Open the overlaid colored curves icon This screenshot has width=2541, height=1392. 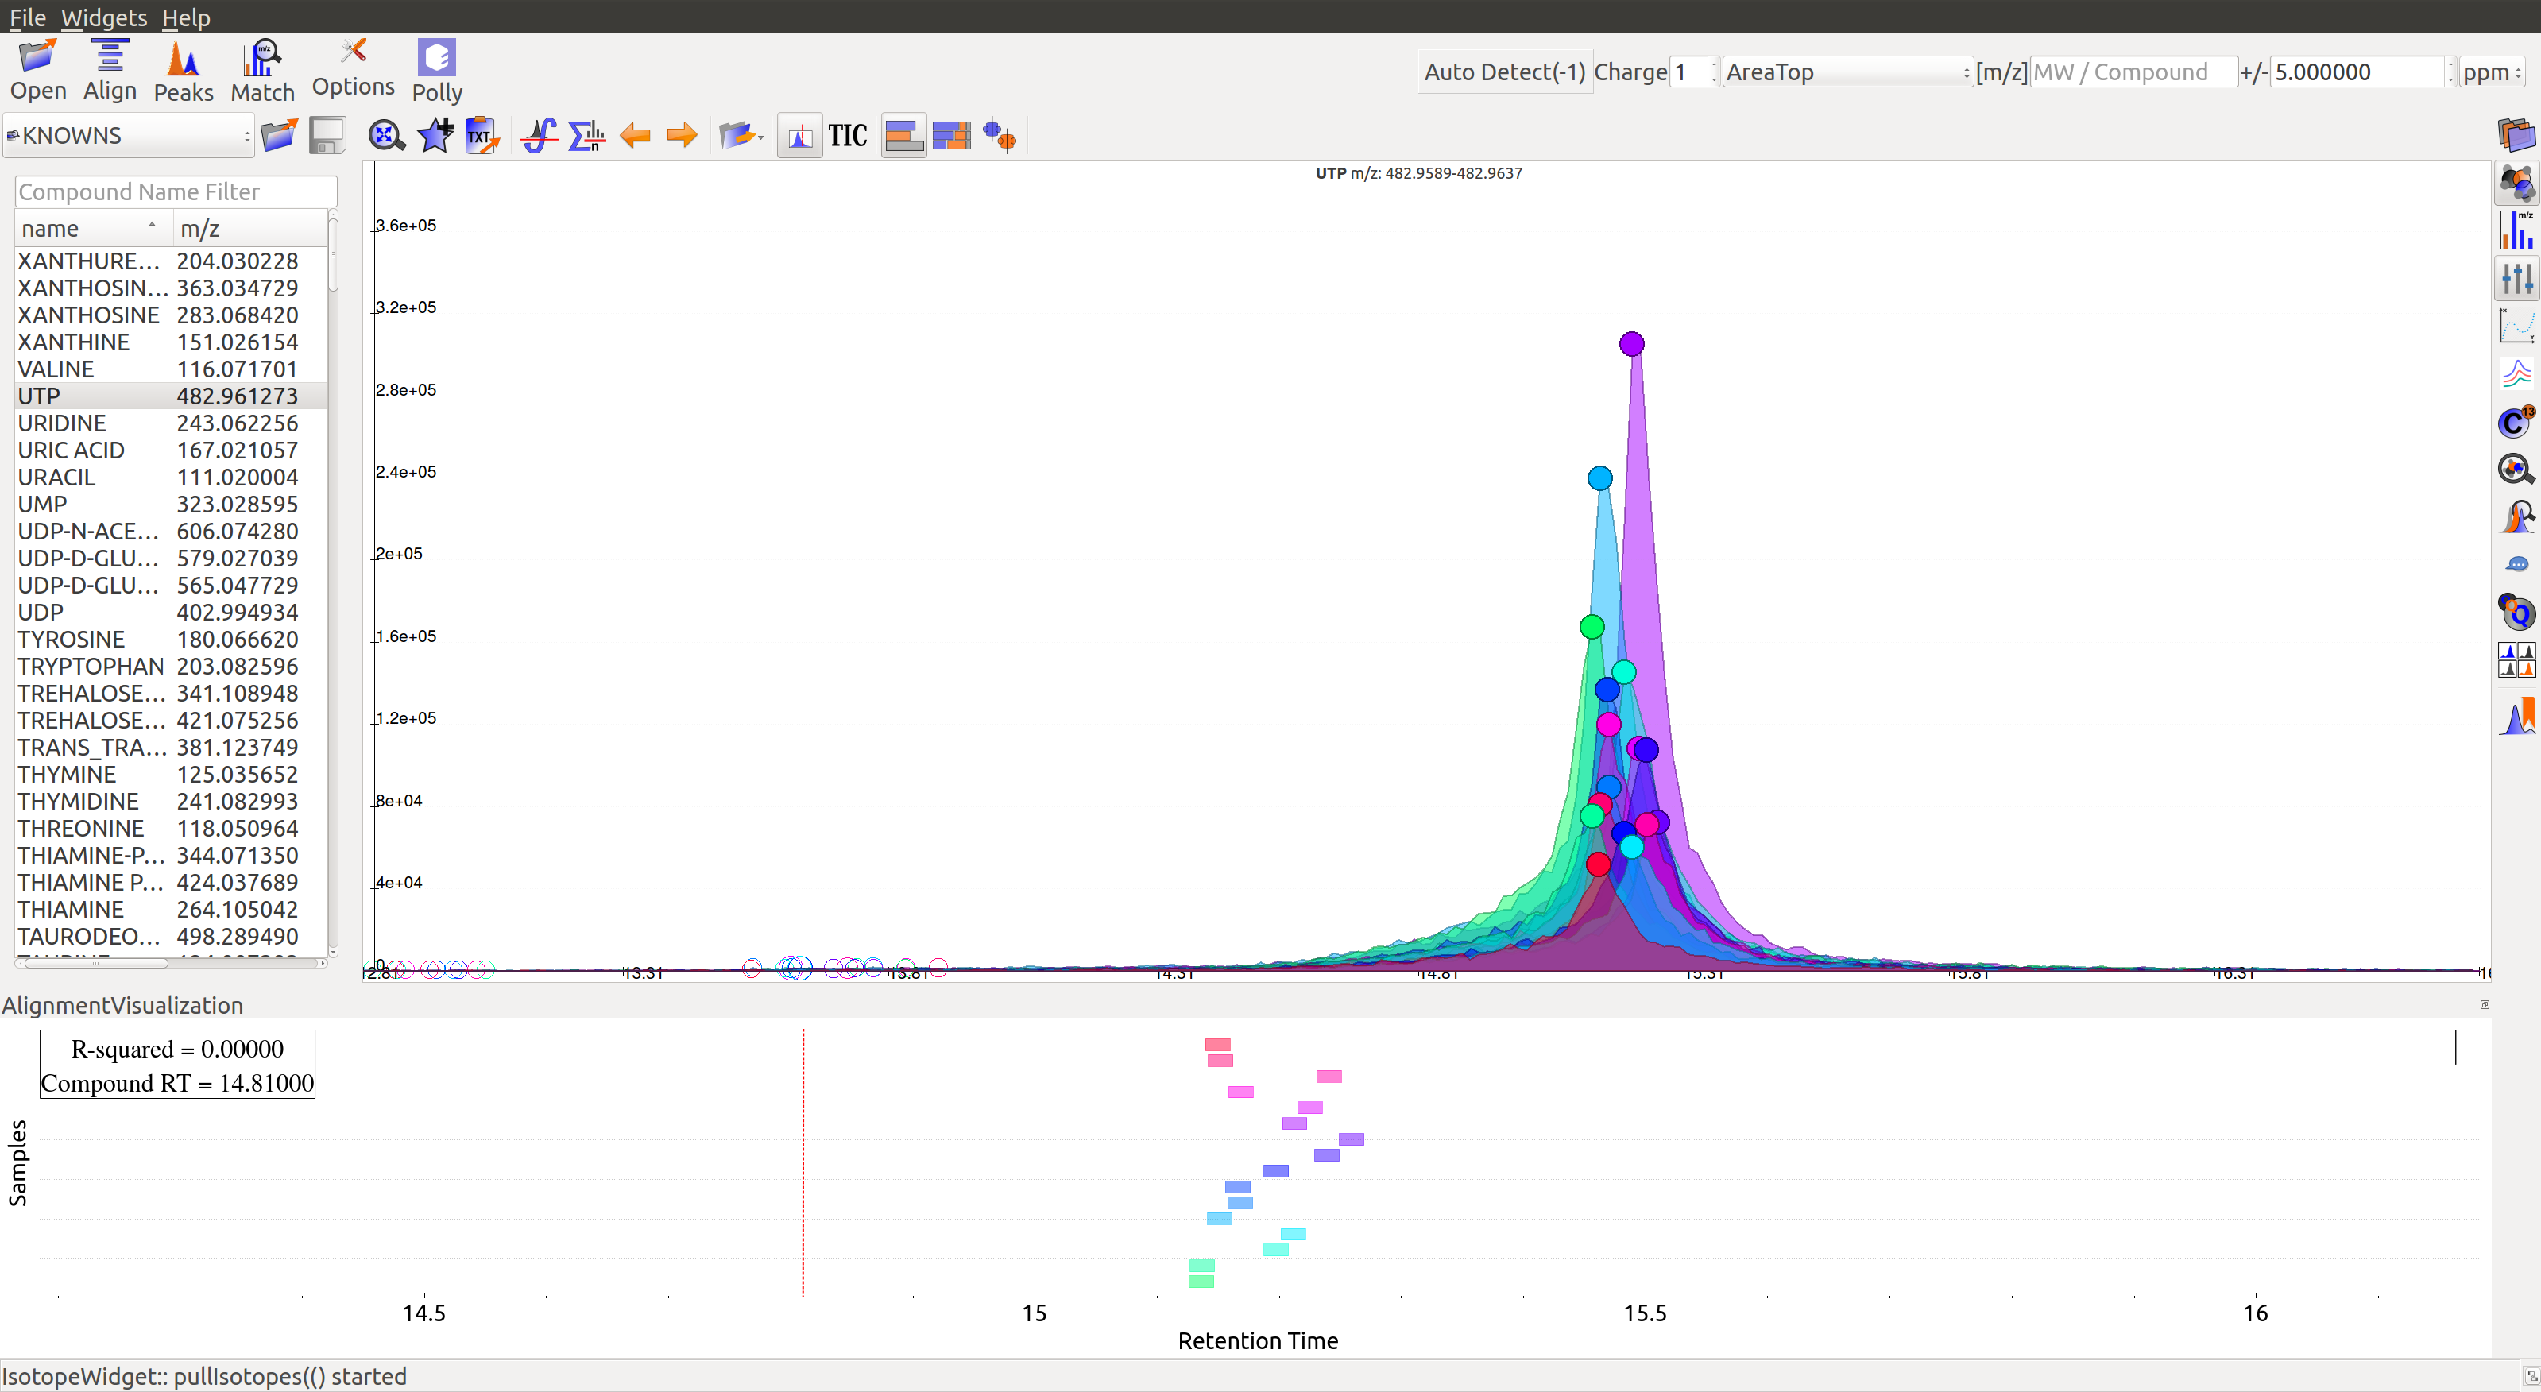click(x=2516, y=374)
